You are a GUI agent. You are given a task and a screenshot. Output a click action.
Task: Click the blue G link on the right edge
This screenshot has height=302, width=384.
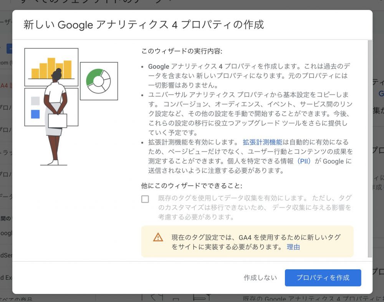point(381,93)
